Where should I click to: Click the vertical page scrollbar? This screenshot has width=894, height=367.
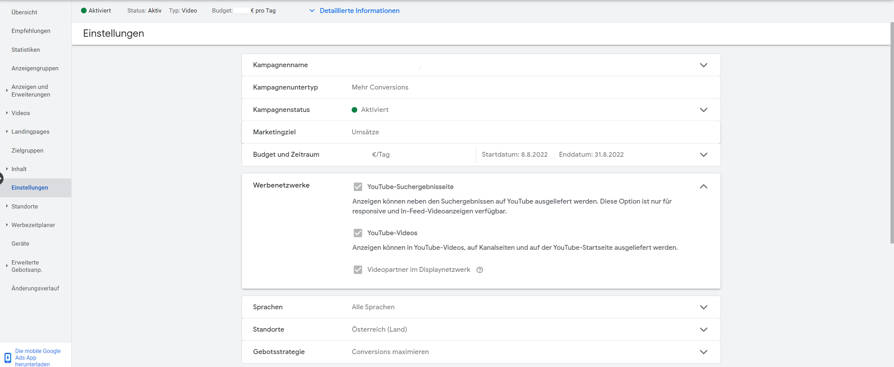pyautogui.click(x=892, y=133)
